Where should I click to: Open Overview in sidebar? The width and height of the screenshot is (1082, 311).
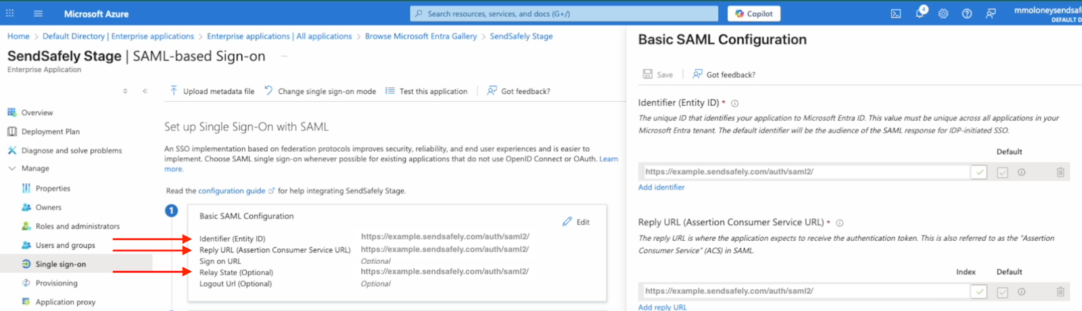(37, 113)
